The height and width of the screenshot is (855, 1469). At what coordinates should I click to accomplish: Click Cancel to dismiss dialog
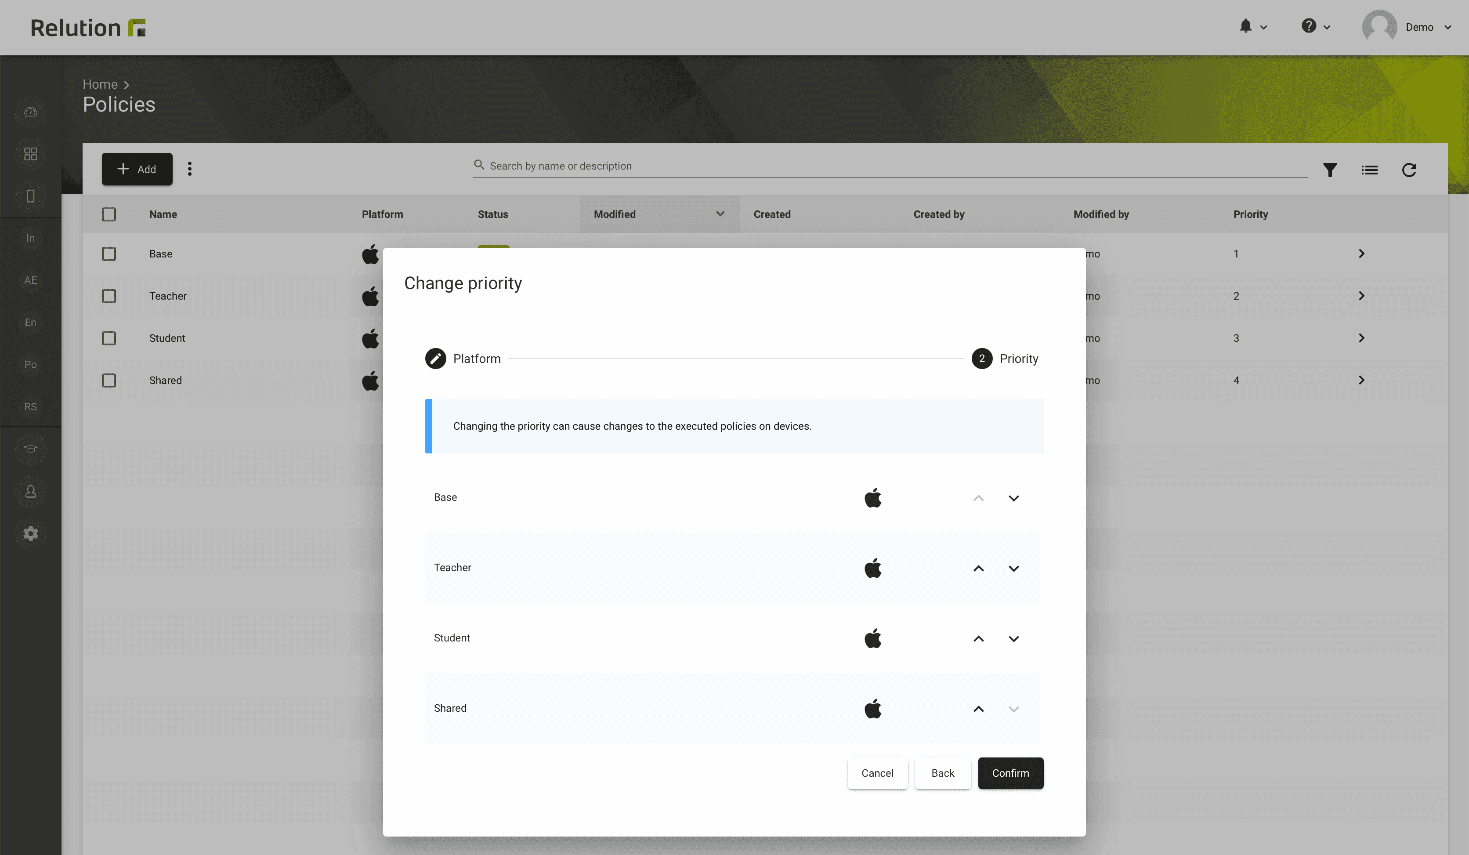877,772
